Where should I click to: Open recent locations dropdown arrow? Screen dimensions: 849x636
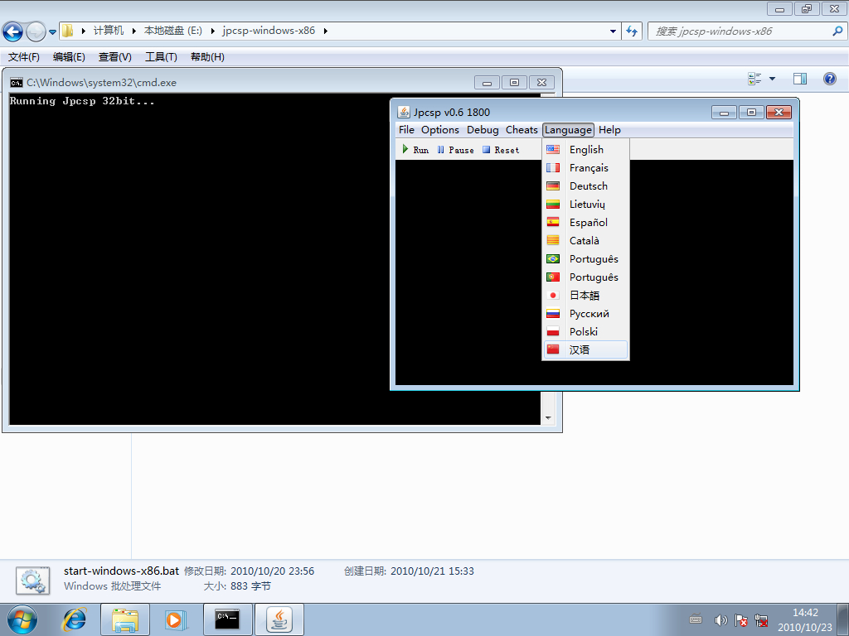(52, 32)
